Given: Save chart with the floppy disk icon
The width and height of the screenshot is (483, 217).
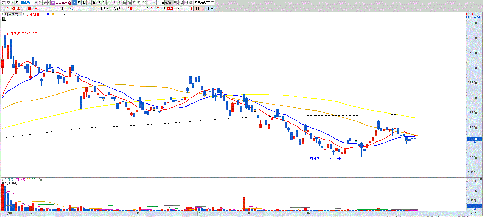Looking at the screenshot, I should (x=186, y=3).
